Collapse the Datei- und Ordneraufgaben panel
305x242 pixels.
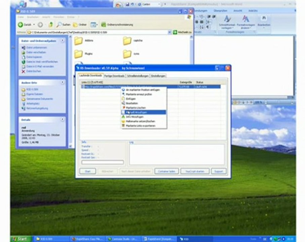pyautogui.click(x=63, y=40)
